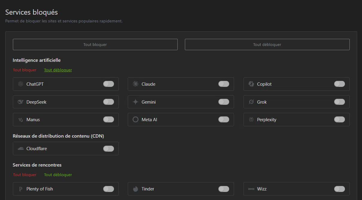Enable blocking for Plenty of Fish

click(x=109, y=189)
